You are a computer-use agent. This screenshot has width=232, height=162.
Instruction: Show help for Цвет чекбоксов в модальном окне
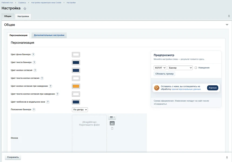[x=48, y=102]
